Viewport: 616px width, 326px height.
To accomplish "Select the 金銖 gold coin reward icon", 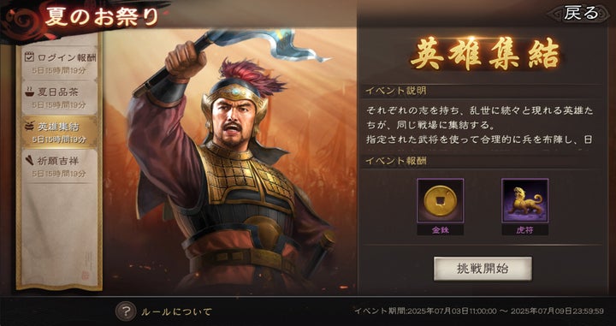I will [440, 201].
